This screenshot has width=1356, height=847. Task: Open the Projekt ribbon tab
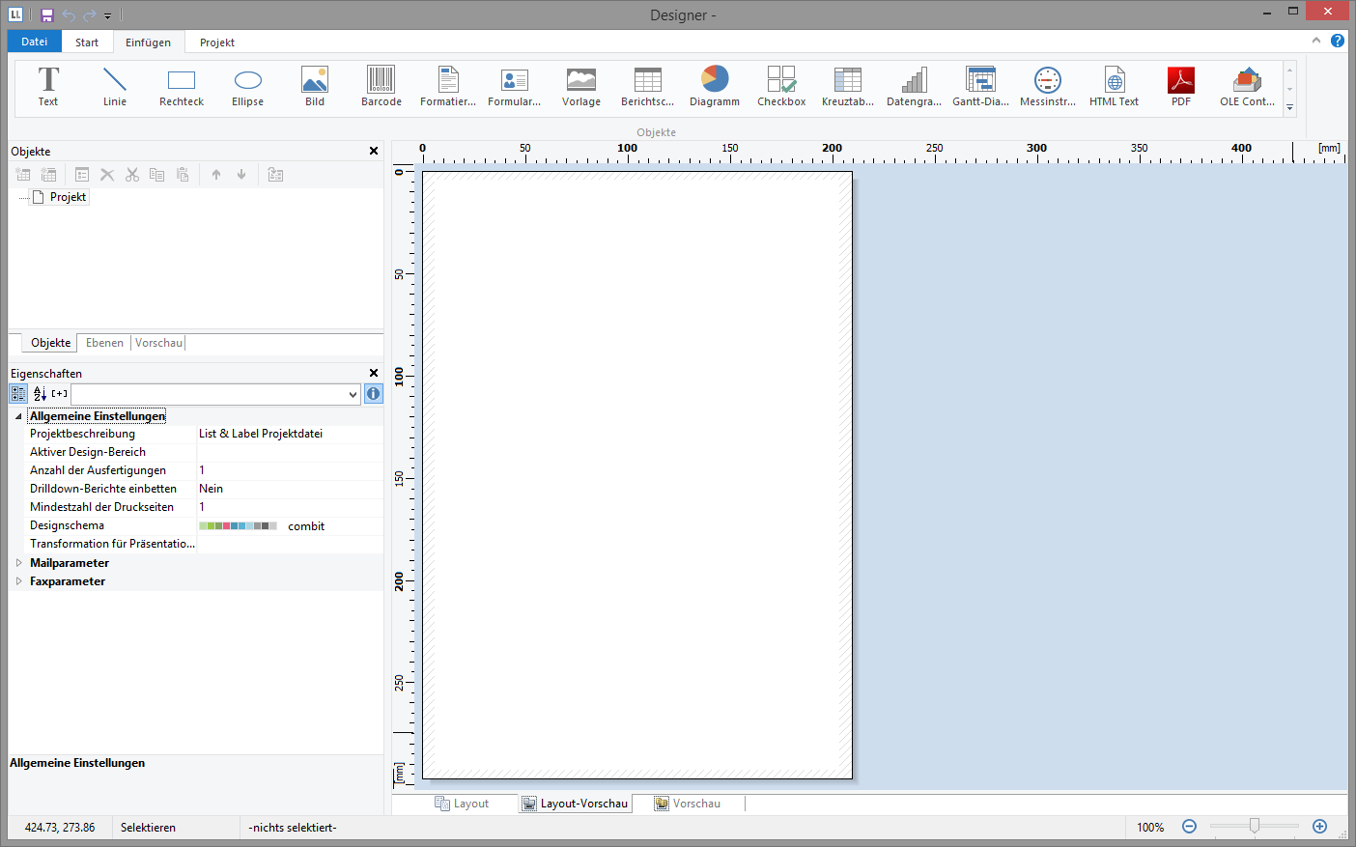point(216,42)
